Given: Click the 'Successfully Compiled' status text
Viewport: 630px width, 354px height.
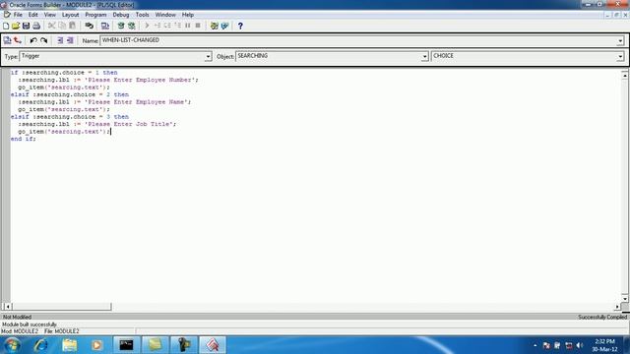Looking at the screenshot, I should point(602,317).
